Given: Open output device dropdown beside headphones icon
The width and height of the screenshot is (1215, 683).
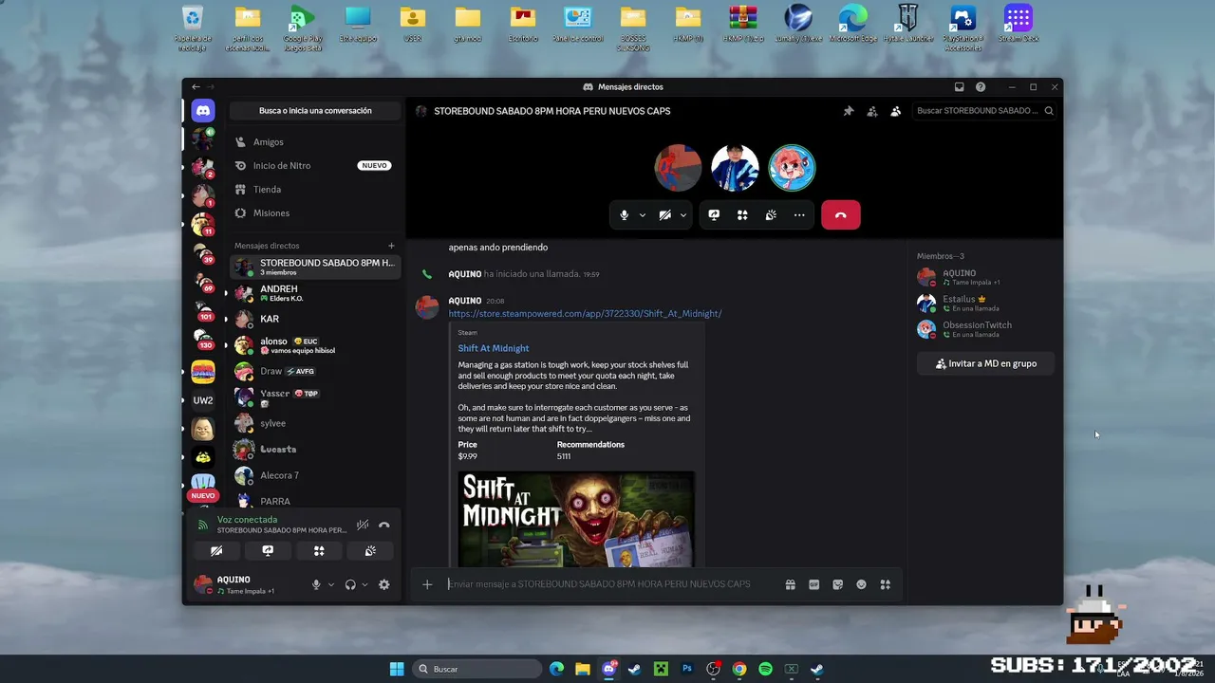Looking at the screenshot, I should 364,584.
